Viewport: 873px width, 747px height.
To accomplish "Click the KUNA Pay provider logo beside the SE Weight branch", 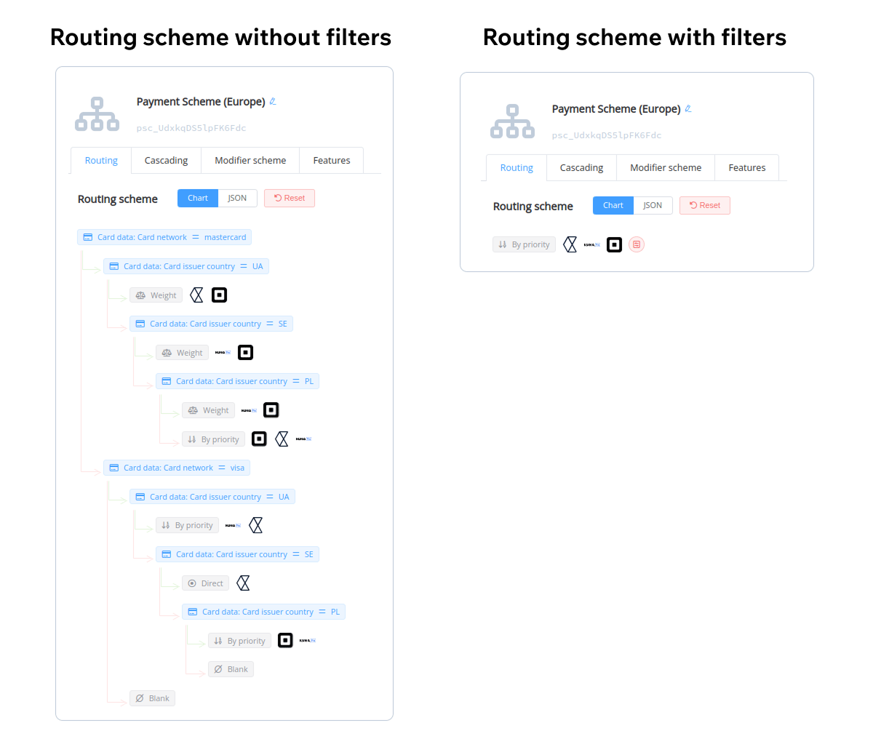I will (x=222, y=352).
